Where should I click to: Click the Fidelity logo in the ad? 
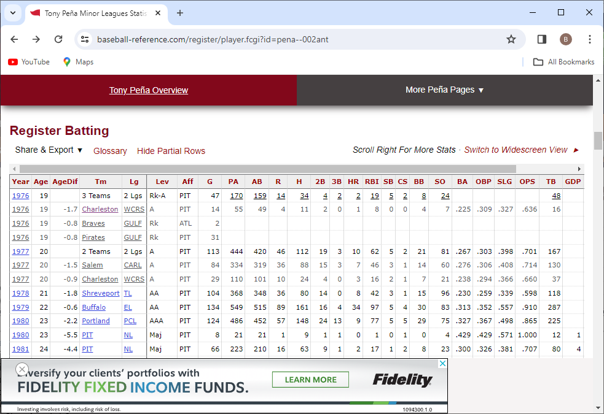point(402,380)
